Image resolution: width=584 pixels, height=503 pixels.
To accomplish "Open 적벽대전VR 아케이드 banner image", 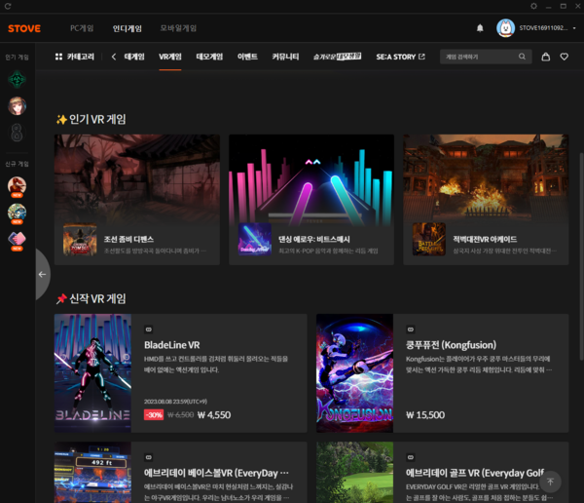I will click(x=486, y=179).
